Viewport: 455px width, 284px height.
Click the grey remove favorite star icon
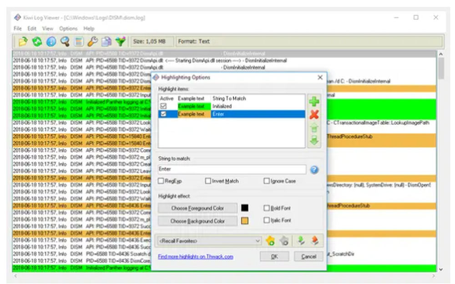284,241
